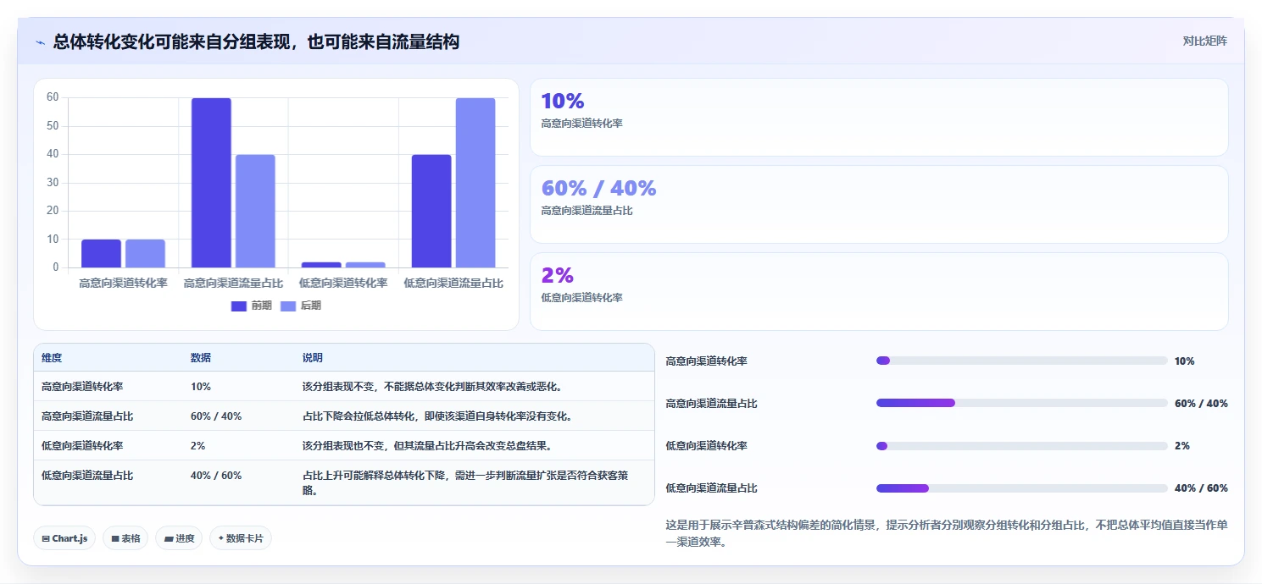Click the 后期 bar for 高意向渠道转化率
Image resolution: width=1262 pixels, height=584 pixels.
coord(145,254)
